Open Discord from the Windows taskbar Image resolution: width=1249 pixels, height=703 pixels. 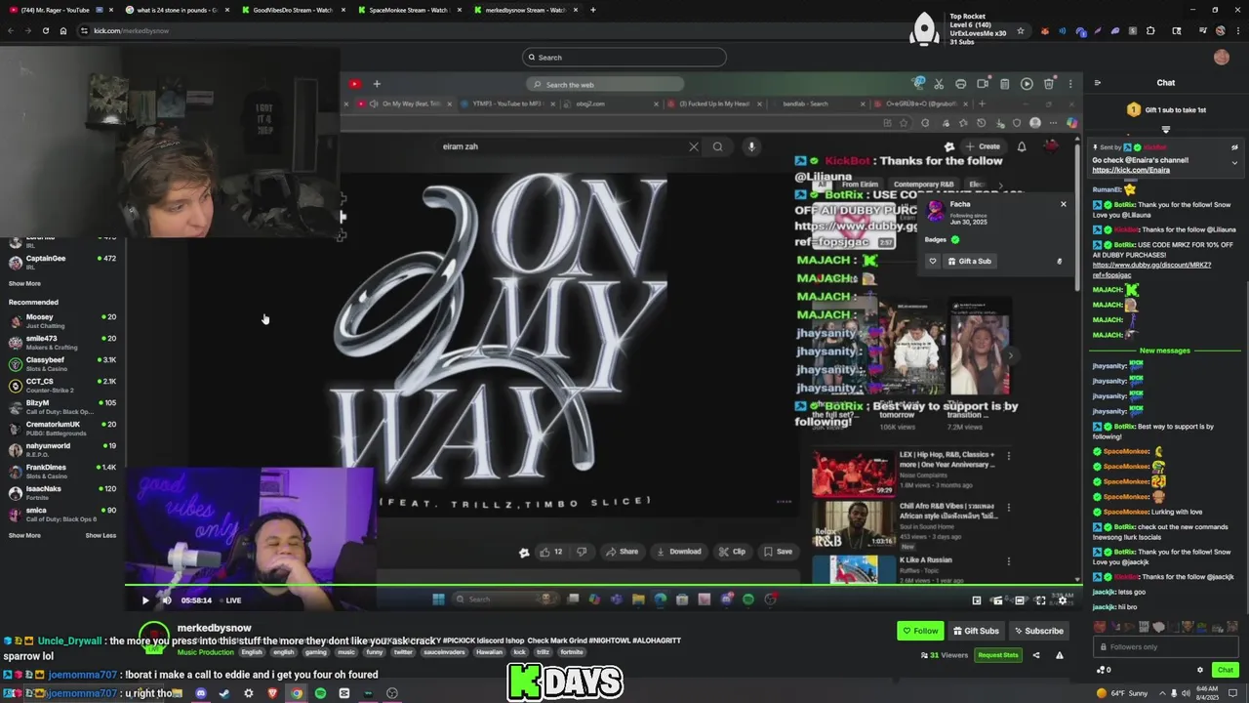point(200,693)
